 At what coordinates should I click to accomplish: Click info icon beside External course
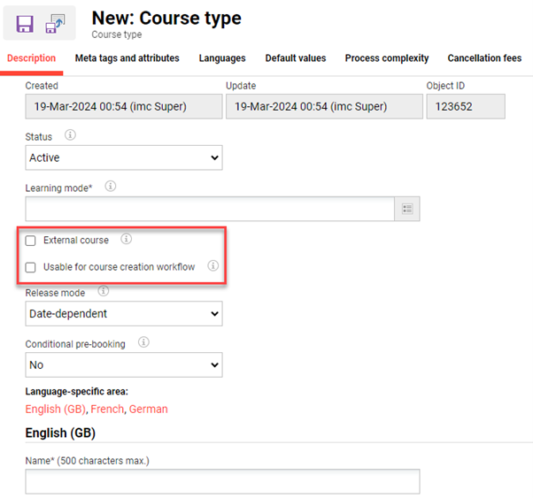pyautogui.click(x=126, y=240)
